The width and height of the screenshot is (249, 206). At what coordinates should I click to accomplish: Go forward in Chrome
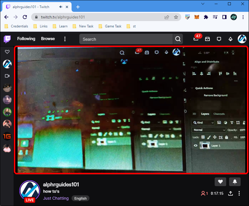pos(16,17)
